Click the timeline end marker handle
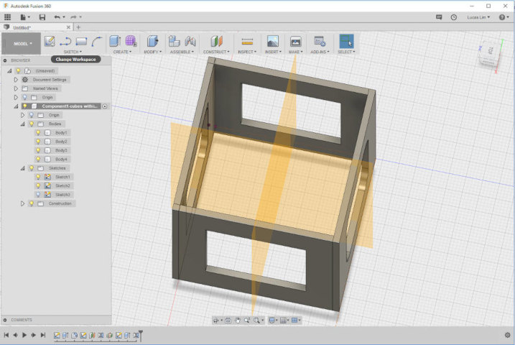515x345 pixels. [x=141, y=335]
